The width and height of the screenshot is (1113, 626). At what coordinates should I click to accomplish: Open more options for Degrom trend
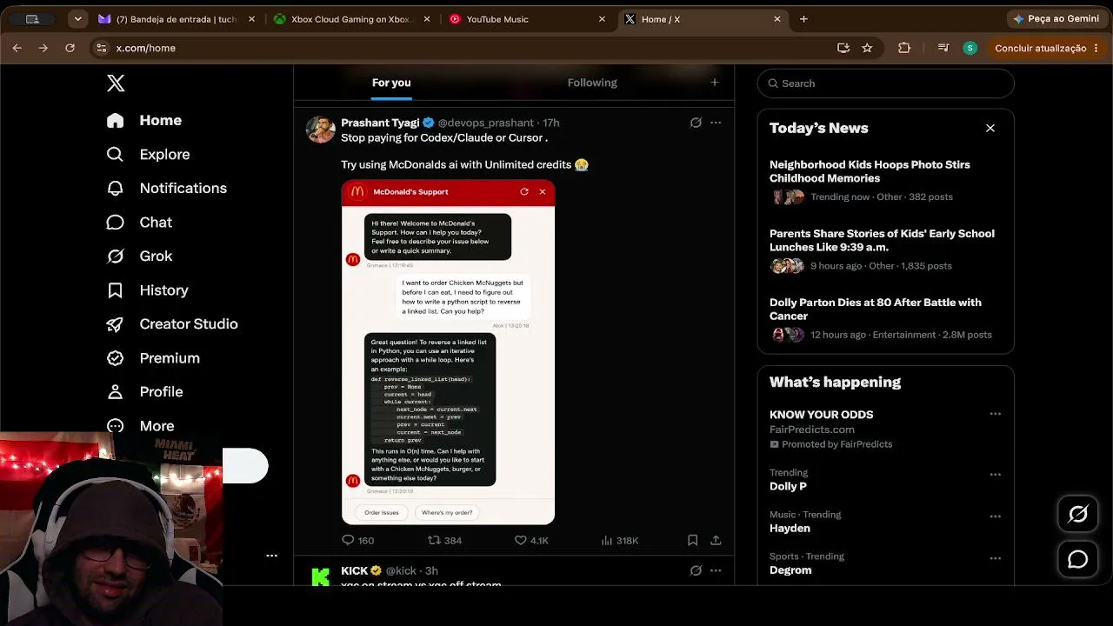point(996,558)
